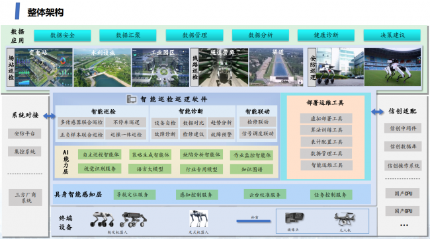Select the 数据分析 button
Image resolution: width=430 pixels, height=239 pixels.
tap(261, 35)
